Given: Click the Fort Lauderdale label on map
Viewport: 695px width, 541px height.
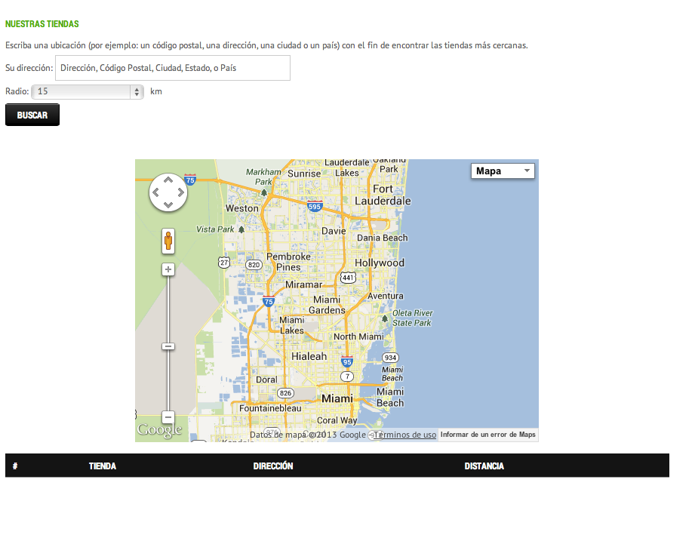Looking at the screenshot, I should point(383,195).
